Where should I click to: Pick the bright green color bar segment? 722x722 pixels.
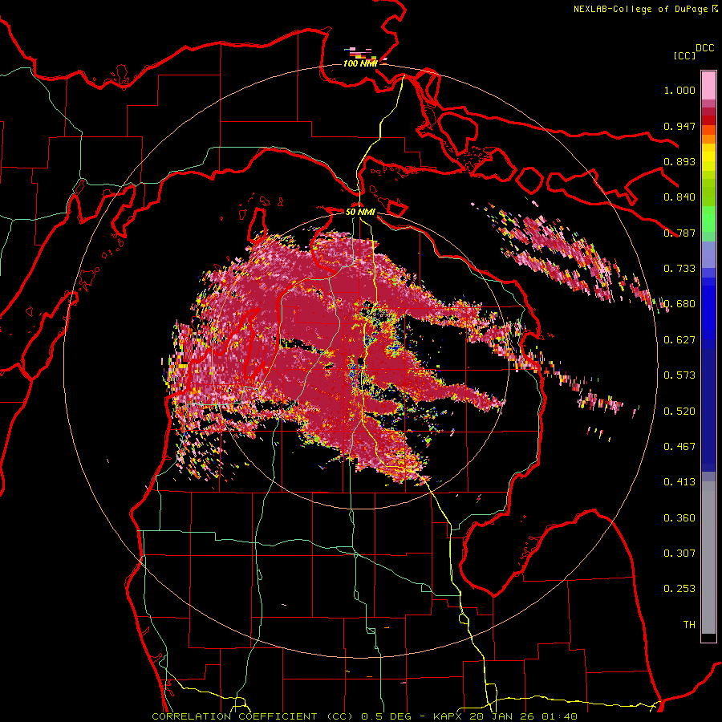point(708,219)
